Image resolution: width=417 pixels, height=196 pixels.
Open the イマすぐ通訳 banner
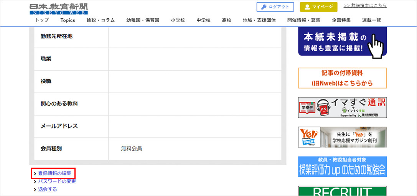(343, 107)
